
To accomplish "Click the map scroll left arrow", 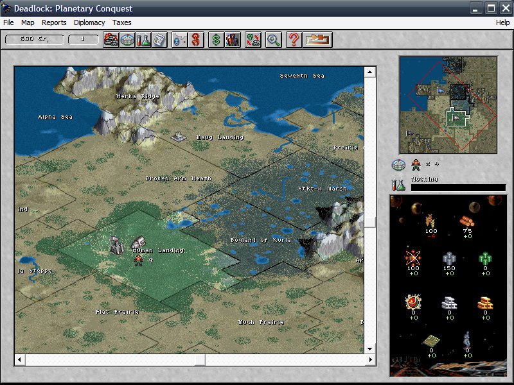I will pyautogui.click(x=20, y=360).
